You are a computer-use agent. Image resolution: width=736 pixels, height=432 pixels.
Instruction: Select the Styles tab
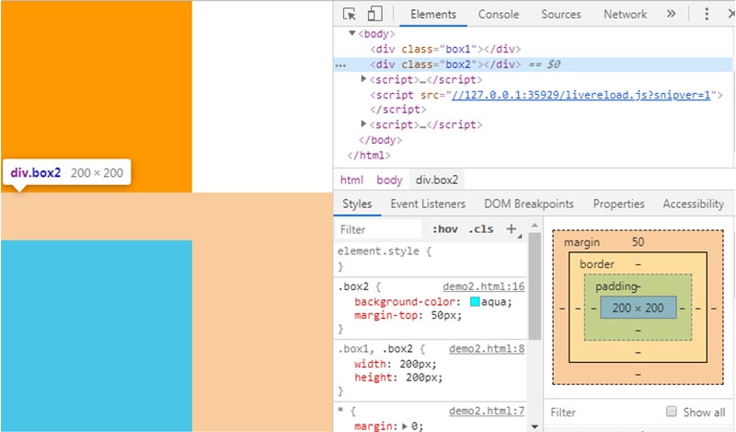[x=357, y=204]
